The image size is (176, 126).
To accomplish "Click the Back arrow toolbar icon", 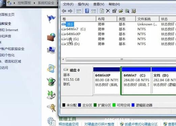I will click(64, 11).
